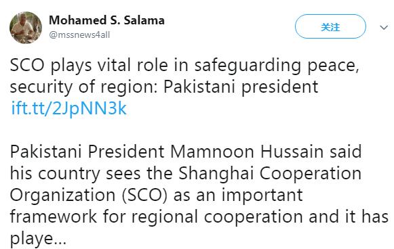
Task: Expand the tweet options chevron
Action: click(384, 27)
